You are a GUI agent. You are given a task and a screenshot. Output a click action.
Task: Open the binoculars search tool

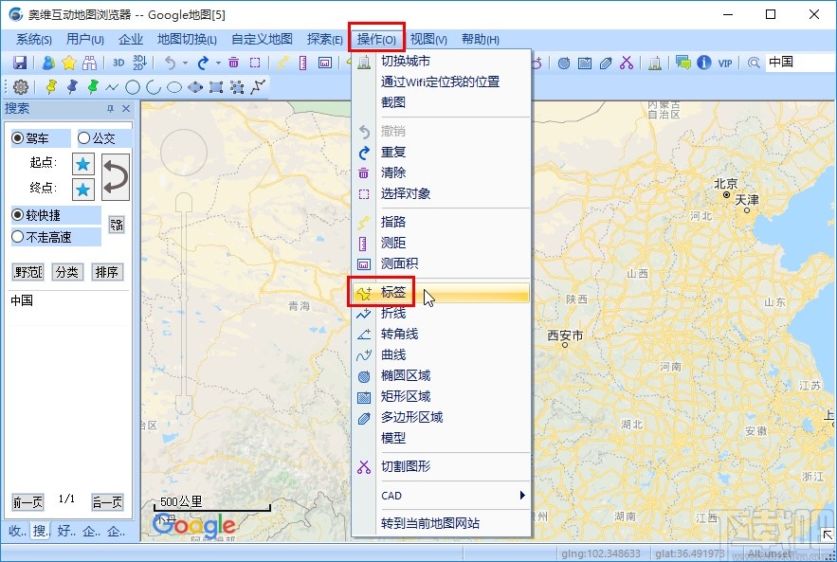click(x=90, y=63)
